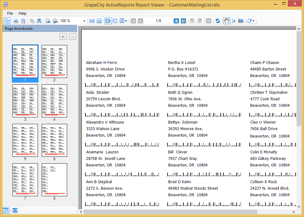The image size is (304, 217).
Task: Click the plus button to enlarge thumbnails
Action: [x=63, y=36]
